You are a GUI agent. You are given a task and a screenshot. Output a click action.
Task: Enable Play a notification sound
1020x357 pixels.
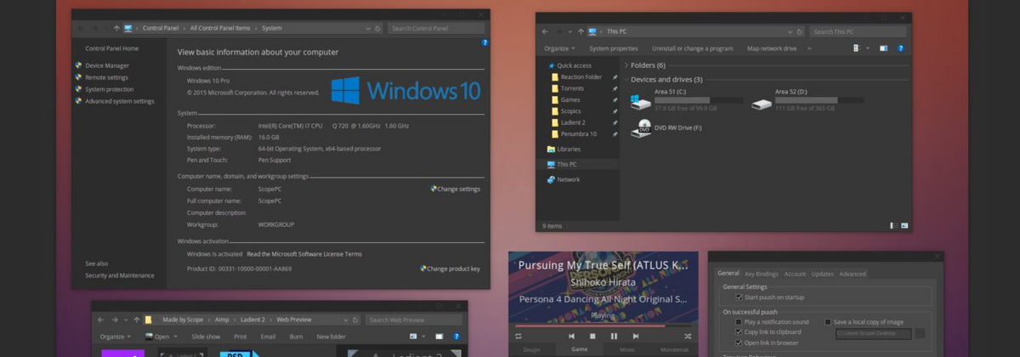(739, 322)
